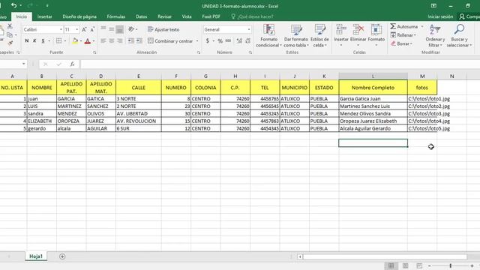Switch to Inicio ribbon tab
The image size is (480, 270).
pyautogui.click(x=22, y=16)
